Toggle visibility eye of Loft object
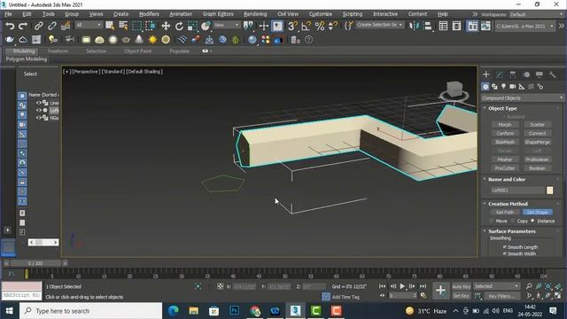 [x=39, y=110]
